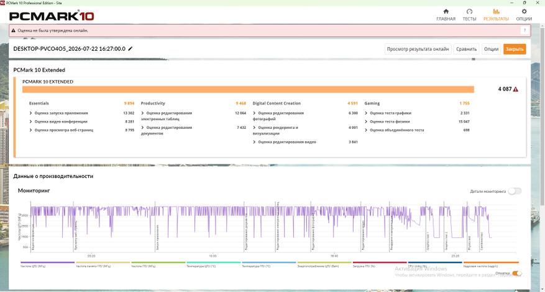The width and height of the screenshot is (545, 292).
Task: Click the Просмотр веб-страниц chart marker
Action: (76, 236)
